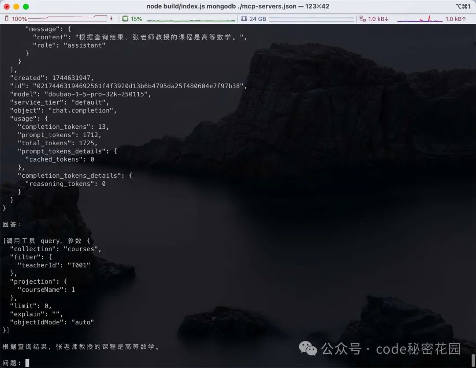Click the '1.0 kB↑' upload rate text
476x368 pixels.
coord(455,19)
